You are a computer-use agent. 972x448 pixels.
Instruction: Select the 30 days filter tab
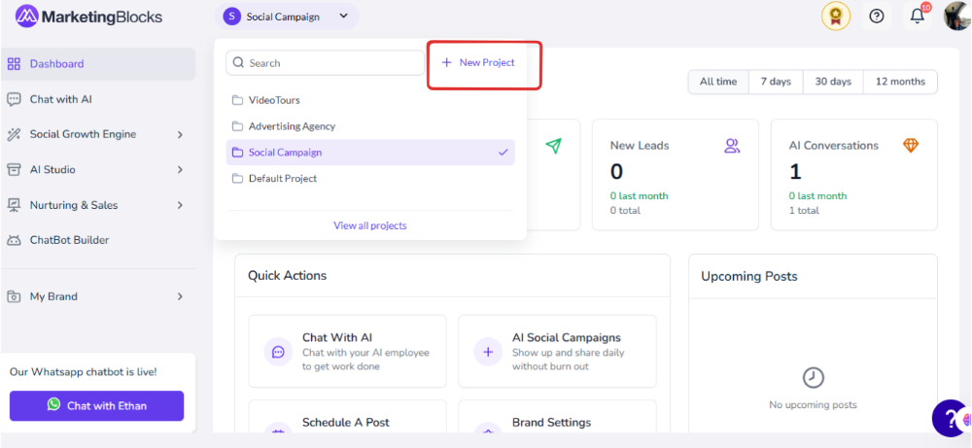pyautogui.click(x=833, y=82)
